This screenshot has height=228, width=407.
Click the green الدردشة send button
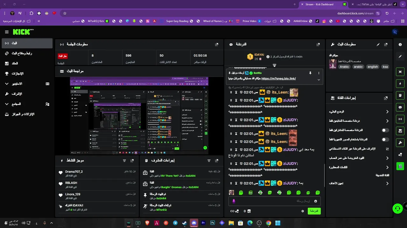pyautogui.click(x=314, y=211)
